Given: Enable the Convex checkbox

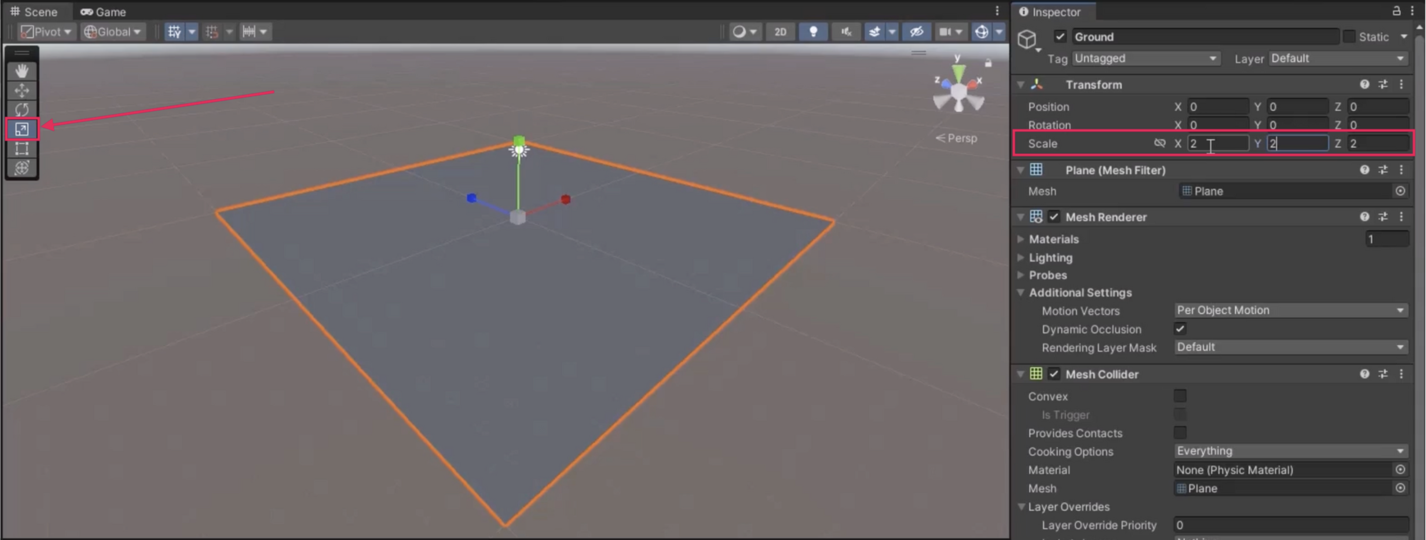Looking at the screenshot, I should click(1180, 395).
